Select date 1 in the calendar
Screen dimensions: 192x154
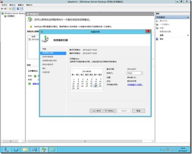click(x=74, y=80)
